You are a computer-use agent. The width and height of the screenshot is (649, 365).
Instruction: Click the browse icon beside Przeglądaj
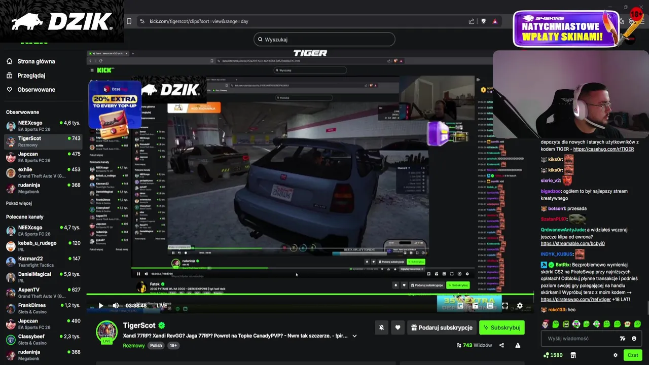point(9,76)
